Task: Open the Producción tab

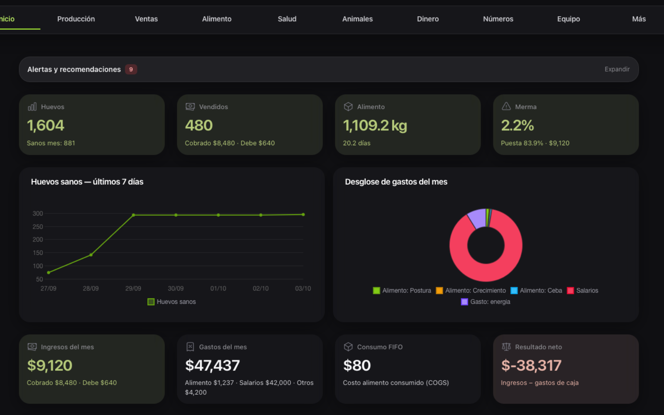Action: coord(76,19)
